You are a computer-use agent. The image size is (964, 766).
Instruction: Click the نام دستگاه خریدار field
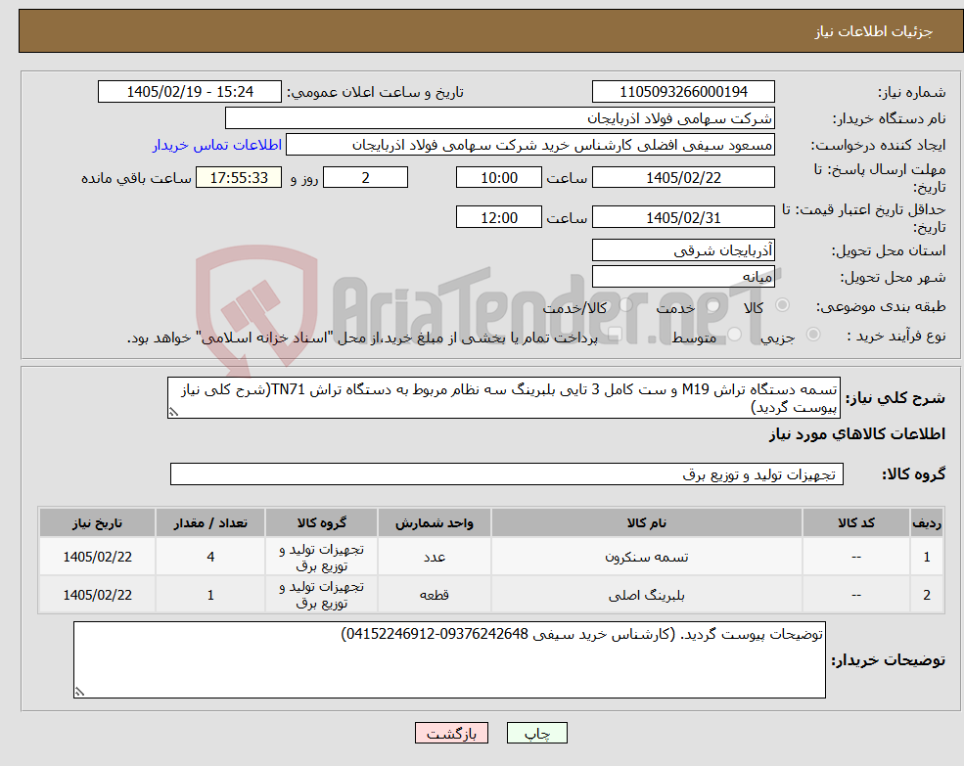click(x=500, y=118)
